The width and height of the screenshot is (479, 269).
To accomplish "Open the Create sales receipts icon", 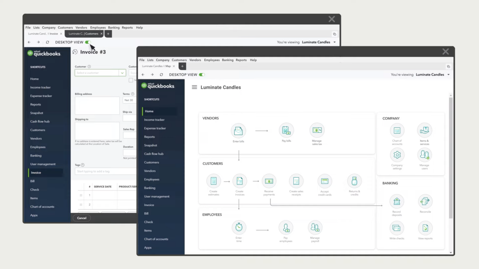I will click(296, 181).
